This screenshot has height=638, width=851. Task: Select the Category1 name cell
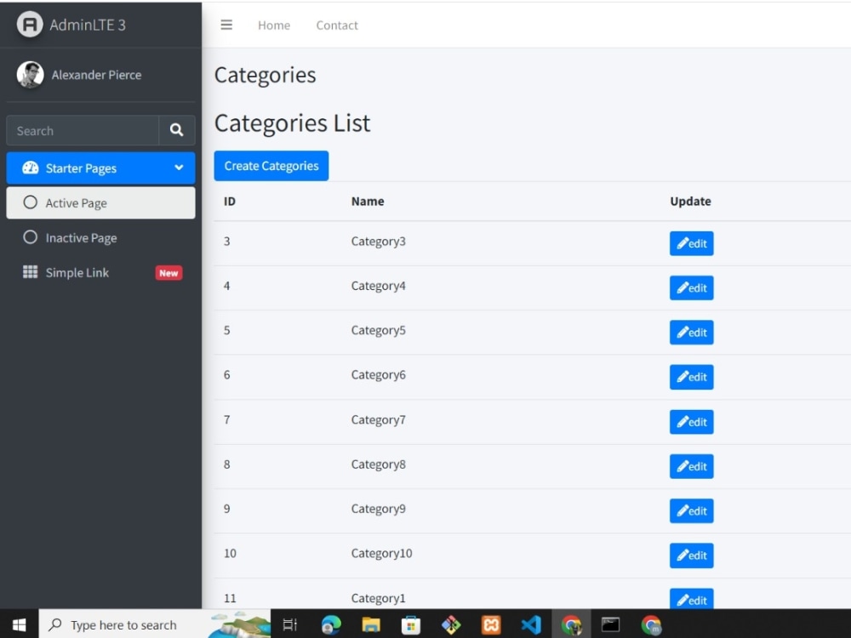[379, 598]
